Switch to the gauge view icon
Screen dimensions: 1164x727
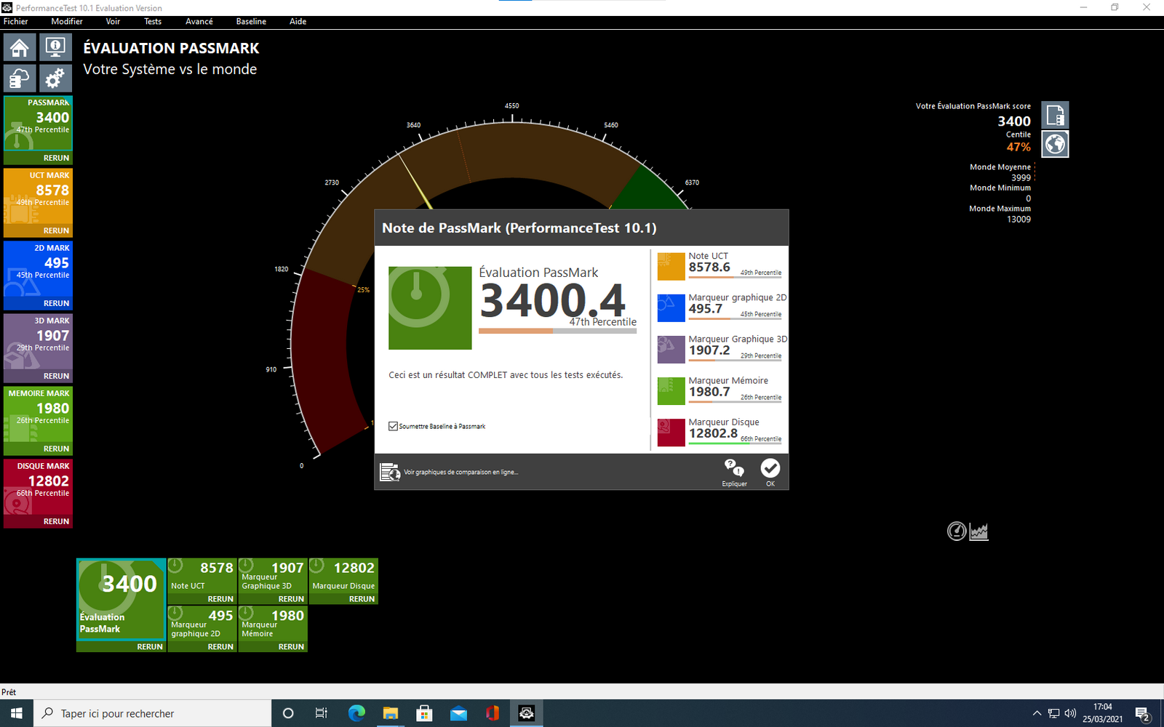point(957,531)
